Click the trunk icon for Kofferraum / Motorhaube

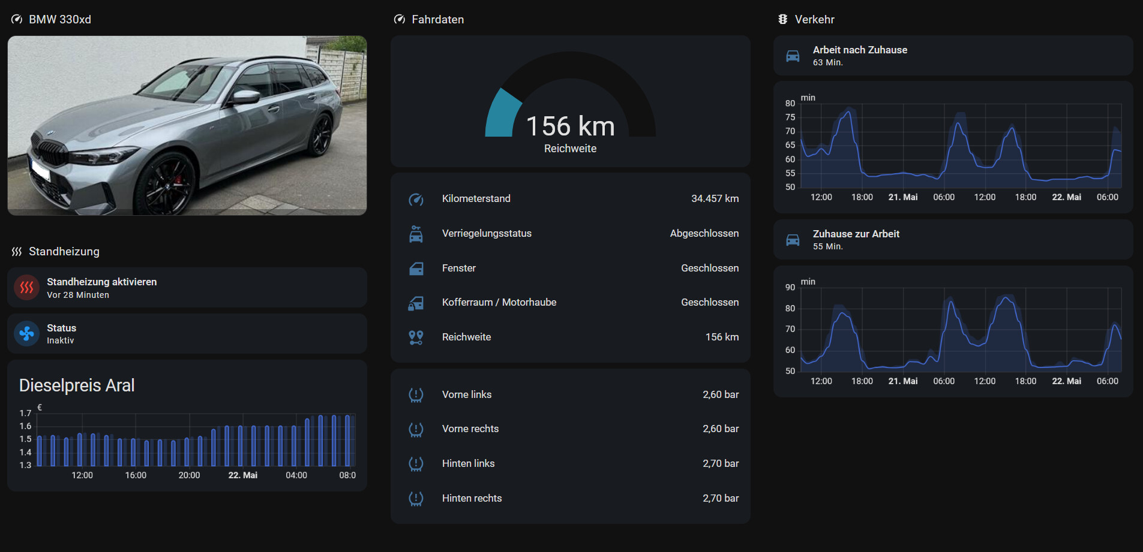[x=416, y=303]
